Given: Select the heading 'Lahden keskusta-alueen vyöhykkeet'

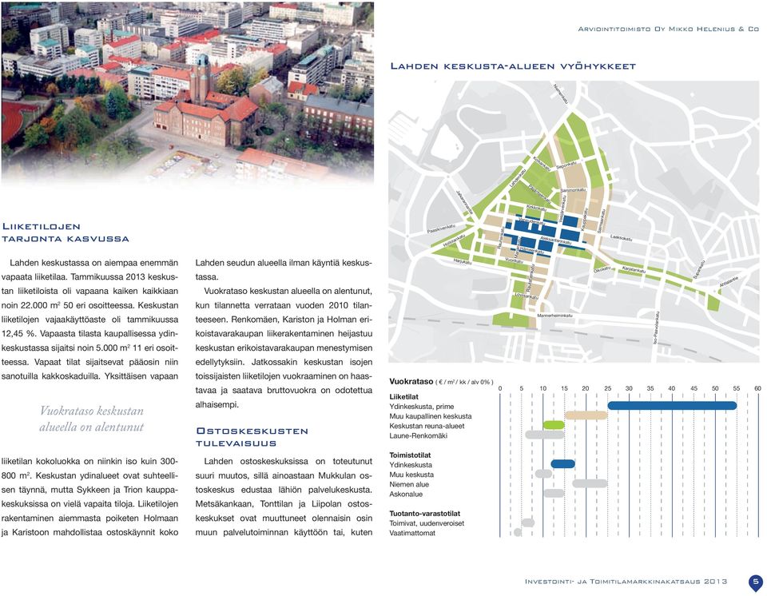Looking at the screenshot, I should 513,66.
